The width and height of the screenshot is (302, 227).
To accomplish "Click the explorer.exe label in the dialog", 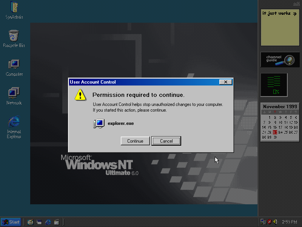I will tap(121, 123).
